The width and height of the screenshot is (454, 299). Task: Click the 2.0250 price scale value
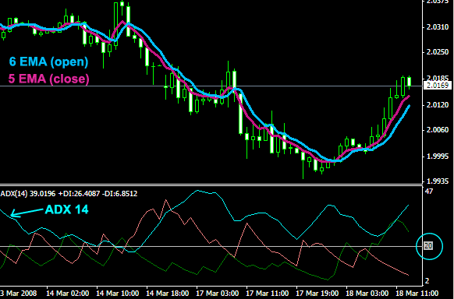tap(438, 52)
